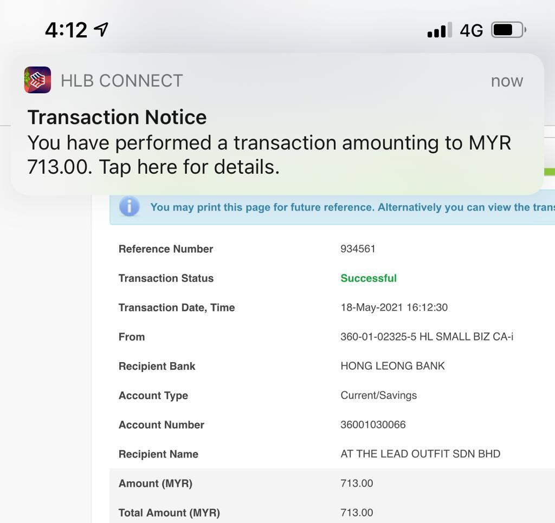
Task: Tap the 'Tap here for details' text
Action: tap(189, 167)
